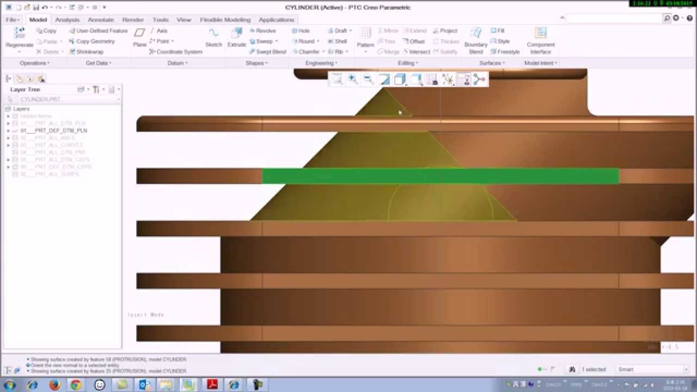Expand the Hidden Items layer node
This screenshot has width=697, height=392.
tap(8, 116)
